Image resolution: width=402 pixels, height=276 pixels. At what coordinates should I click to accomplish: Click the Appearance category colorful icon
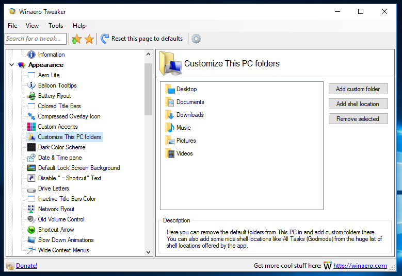pyautogui.click(x=22, y=65)
